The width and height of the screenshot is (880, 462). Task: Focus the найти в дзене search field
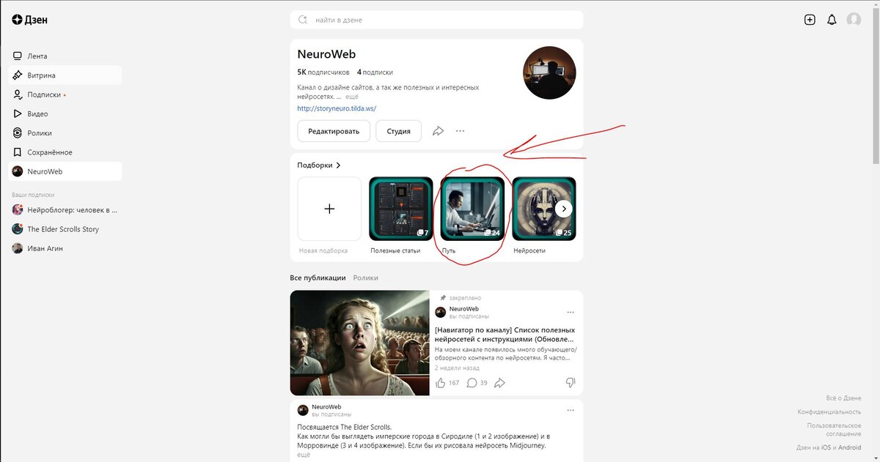tap(437, 20)
